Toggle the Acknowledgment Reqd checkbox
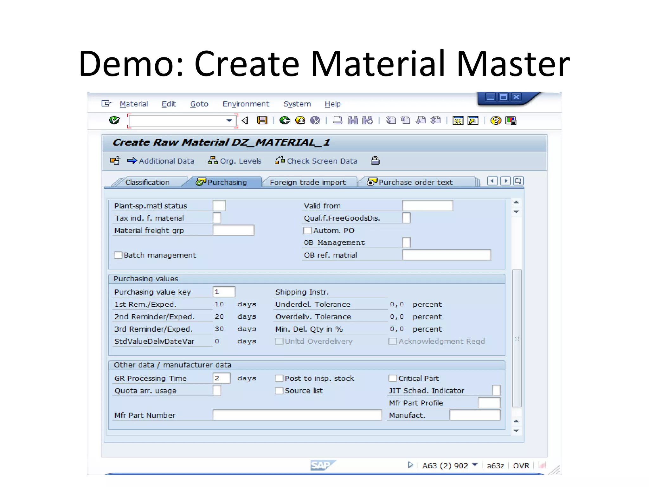Screen dimensions: 649x487 pyautogui.click(x=393, y=341)
